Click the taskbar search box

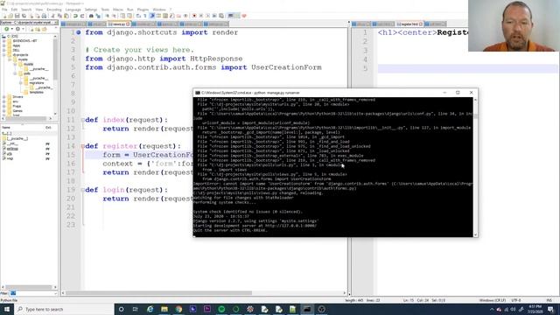point(64,309)
